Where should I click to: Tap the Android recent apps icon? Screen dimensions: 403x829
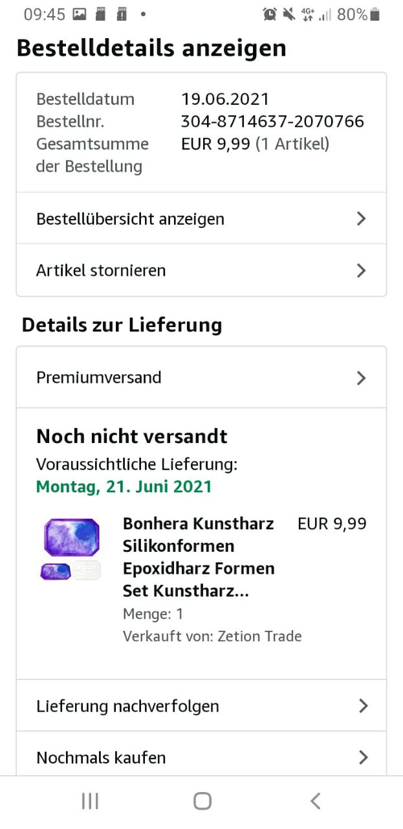point(90,801)
